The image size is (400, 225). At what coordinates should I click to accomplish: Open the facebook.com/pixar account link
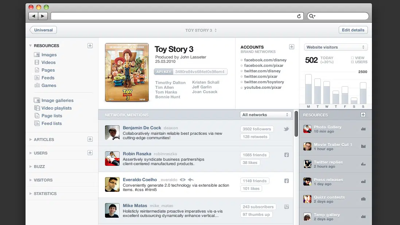264,65
